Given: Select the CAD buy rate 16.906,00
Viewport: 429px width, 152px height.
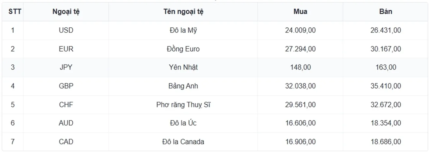Looking at the screenshot, I should click(300, 142).
